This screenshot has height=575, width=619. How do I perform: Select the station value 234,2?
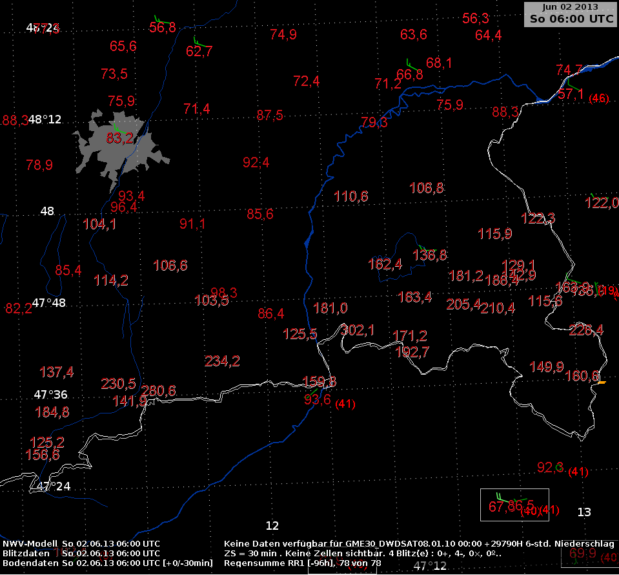222,361
